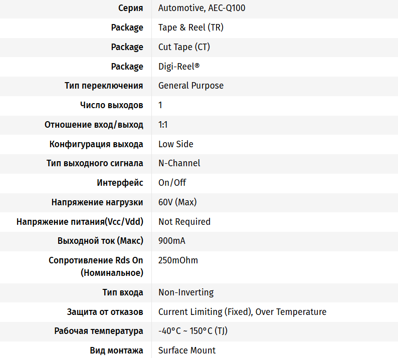Click the 'Low Side' output configuration value

[x=175, y=144]
